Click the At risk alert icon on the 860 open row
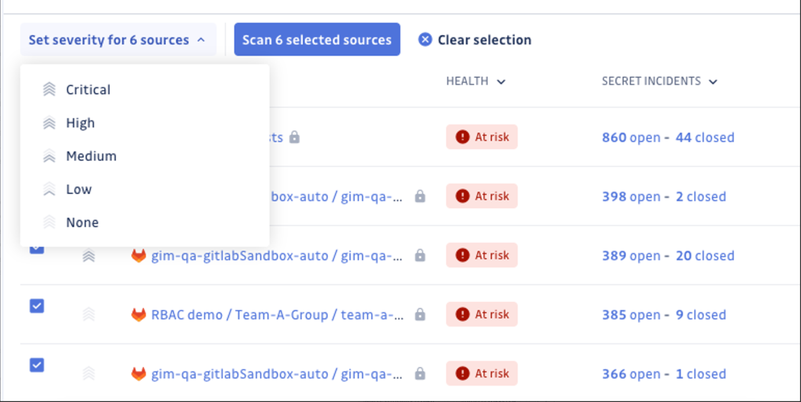801x402 pixels. pyautogui.click(x=463, y=137)
